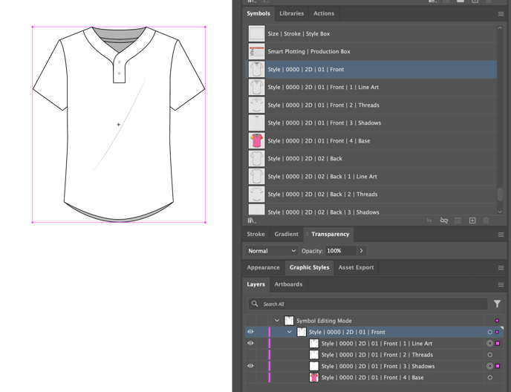Click the Place Symbol Instance icon

click(429, 220)
